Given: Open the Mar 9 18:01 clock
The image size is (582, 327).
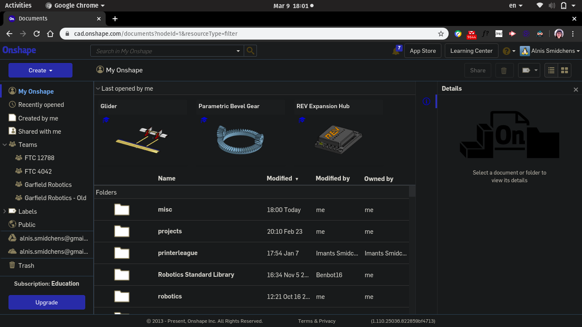Looking at the screenshot, I should click(293, 6).
